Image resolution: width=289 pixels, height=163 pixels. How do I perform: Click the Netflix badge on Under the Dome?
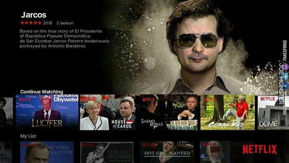coord(268,99)
